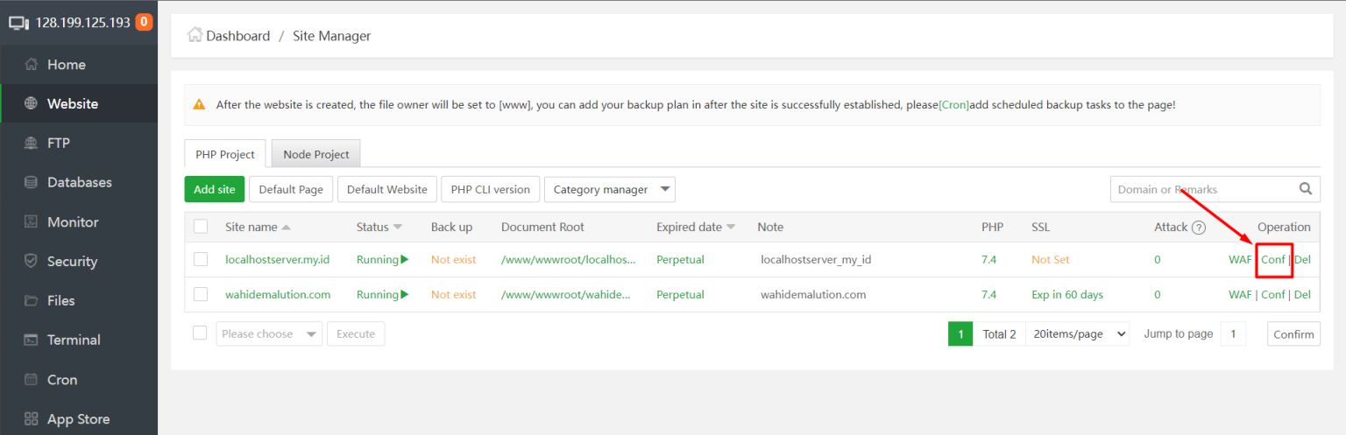1346x435 pixels.
Task: Click the Jump to page number field
Action: coord(1233,333)
